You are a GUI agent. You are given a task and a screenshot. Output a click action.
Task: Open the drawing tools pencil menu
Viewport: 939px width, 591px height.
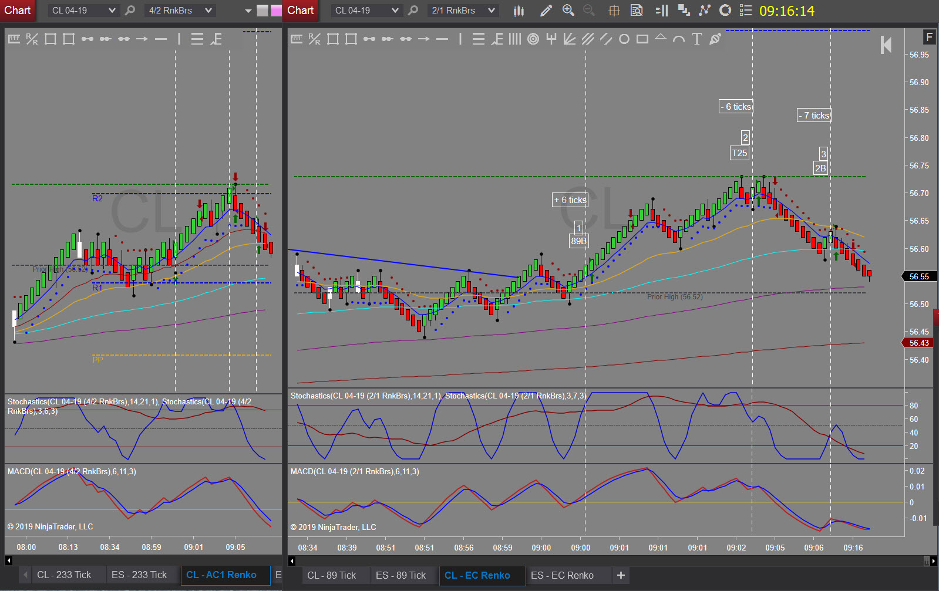(x=546, y=11)
